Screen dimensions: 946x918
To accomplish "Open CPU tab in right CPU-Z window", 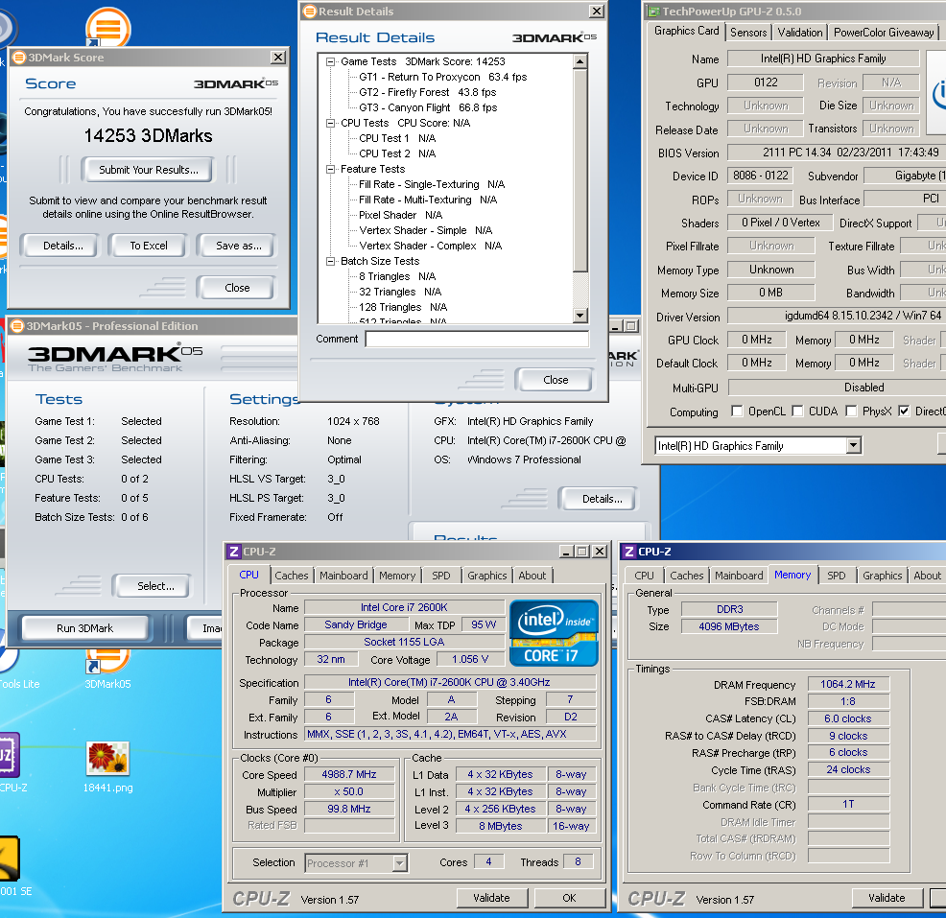I will pyautogui.click(x=644, y=576).
